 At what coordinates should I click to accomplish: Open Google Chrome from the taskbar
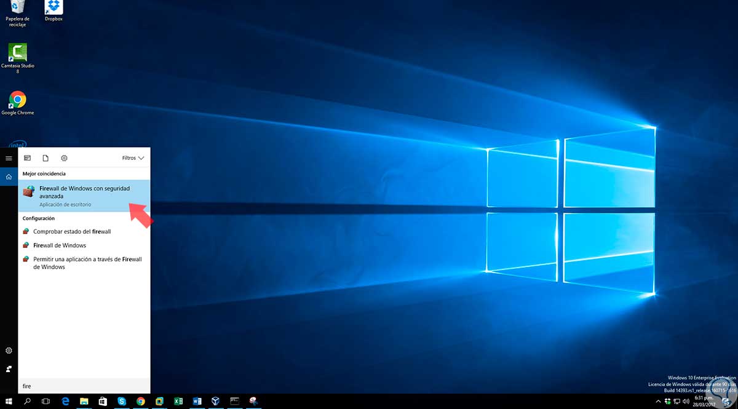(140, 401)
